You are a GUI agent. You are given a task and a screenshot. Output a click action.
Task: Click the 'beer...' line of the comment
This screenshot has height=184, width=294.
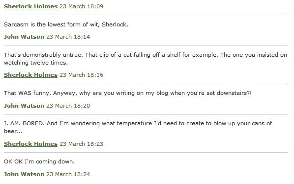pos(13,131)
